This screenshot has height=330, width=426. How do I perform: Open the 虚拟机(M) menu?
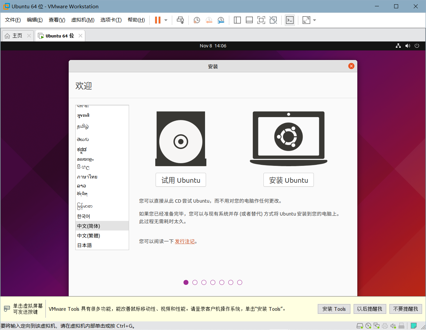83,20
